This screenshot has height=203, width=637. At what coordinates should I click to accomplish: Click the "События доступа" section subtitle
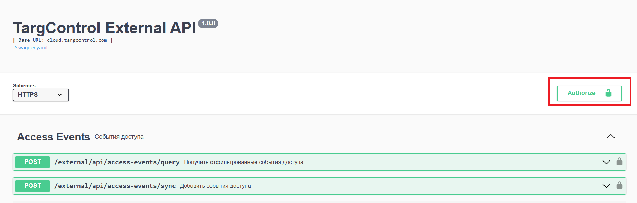[119, 137]
